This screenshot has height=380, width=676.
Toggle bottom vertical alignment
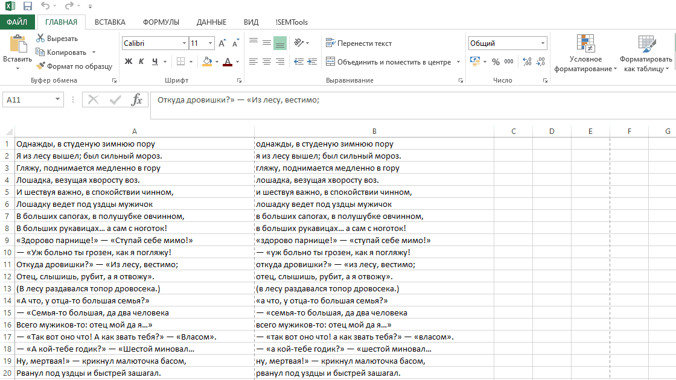pos(279,43)
